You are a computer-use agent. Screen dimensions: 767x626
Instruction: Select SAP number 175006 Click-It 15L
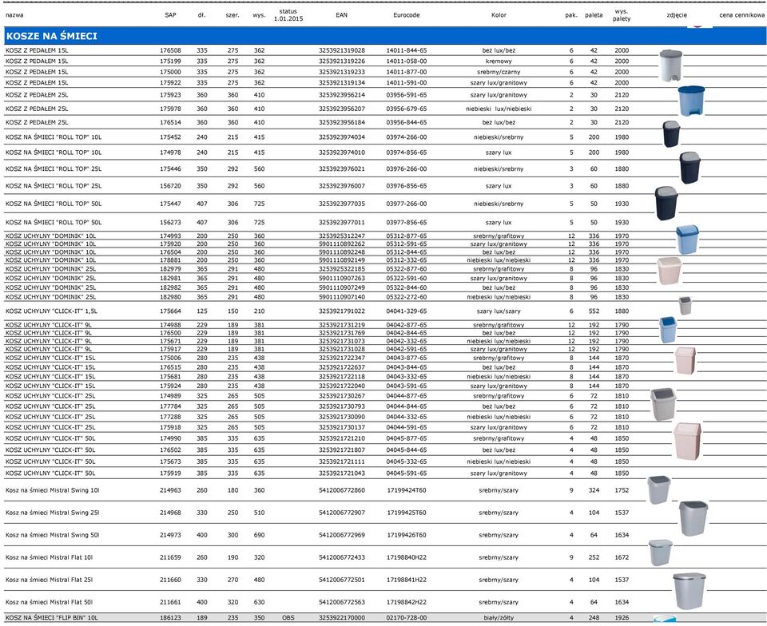tap(170, 358)
